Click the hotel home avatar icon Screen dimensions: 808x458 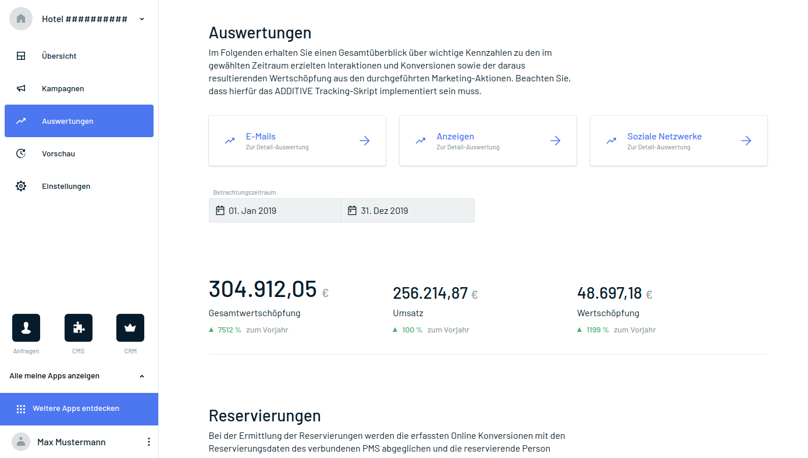click(21, 19)
